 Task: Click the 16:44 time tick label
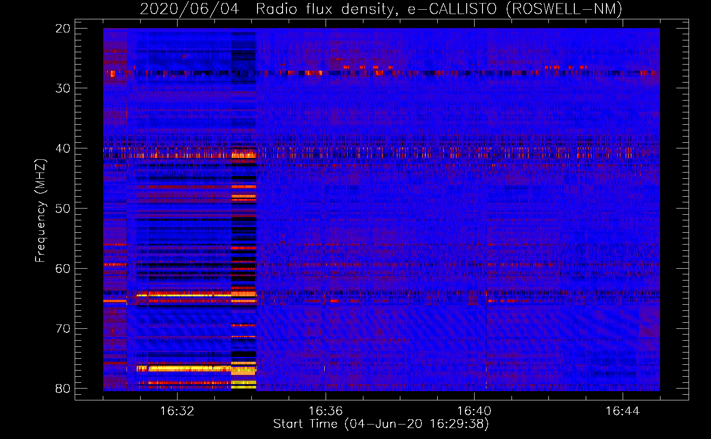coord(623,411)
